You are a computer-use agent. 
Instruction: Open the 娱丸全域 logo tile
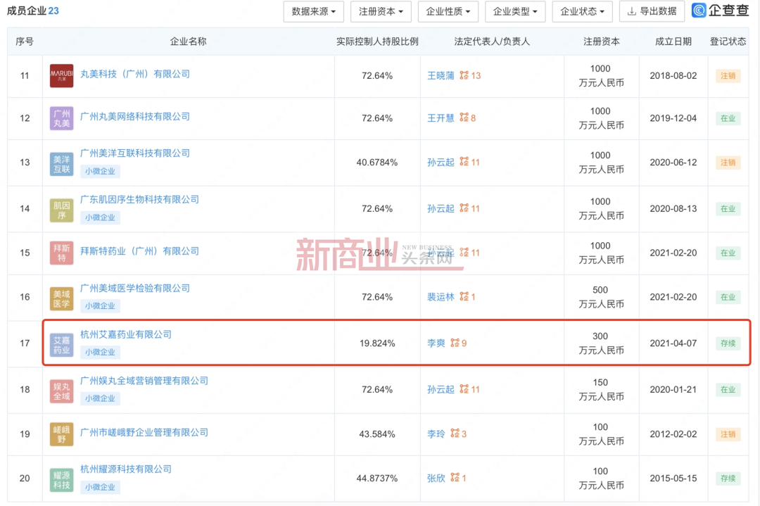pyautogui.click(x=61, y=391)
